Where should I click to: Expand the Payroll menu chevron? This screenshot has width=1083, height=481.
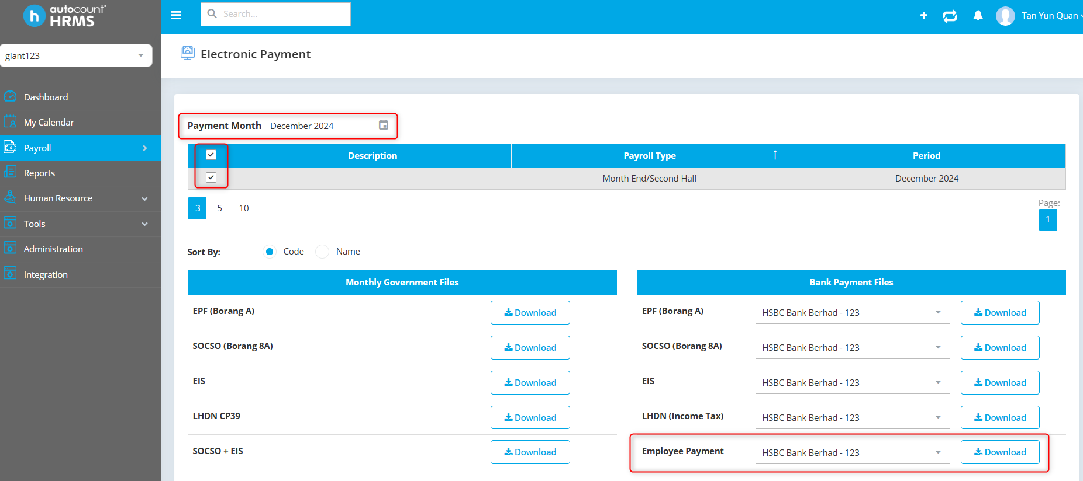click(x=145, y=148)
